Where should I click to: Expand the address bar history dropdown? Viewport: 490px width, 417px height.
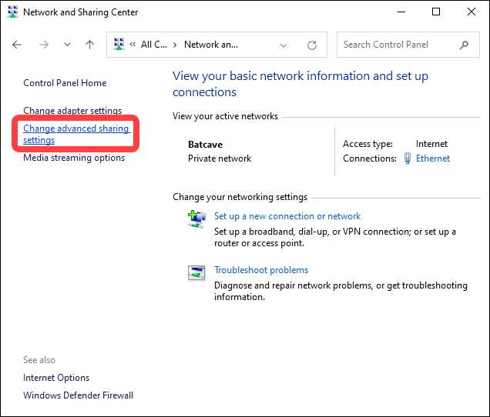pos(284,45)
